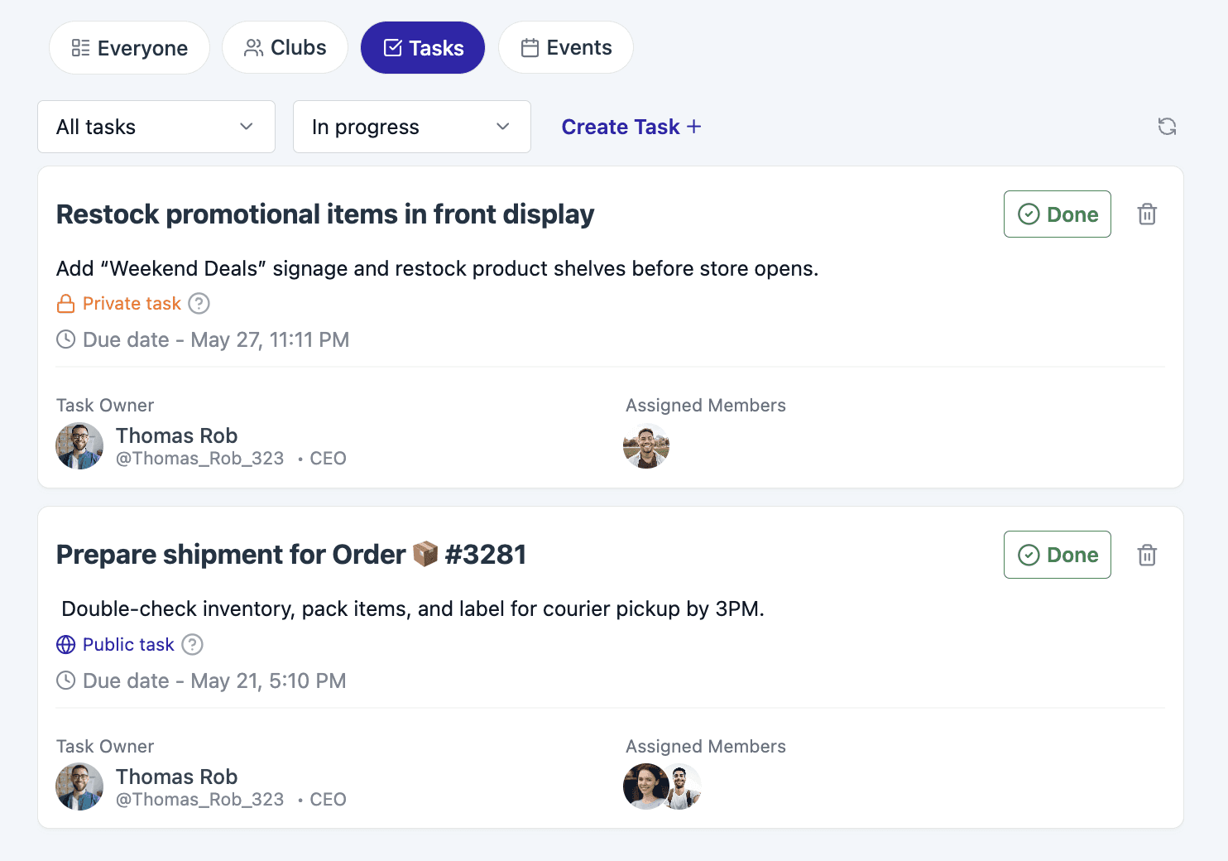Viewport: 1228px width, 861px height.
Task: Click the refresh tasks icon
Action: pos(1167,127)
